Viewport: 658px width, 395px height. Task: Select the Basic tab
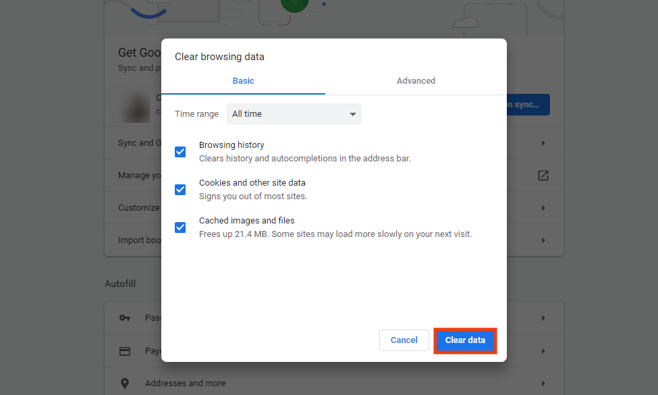coord(243,80)
